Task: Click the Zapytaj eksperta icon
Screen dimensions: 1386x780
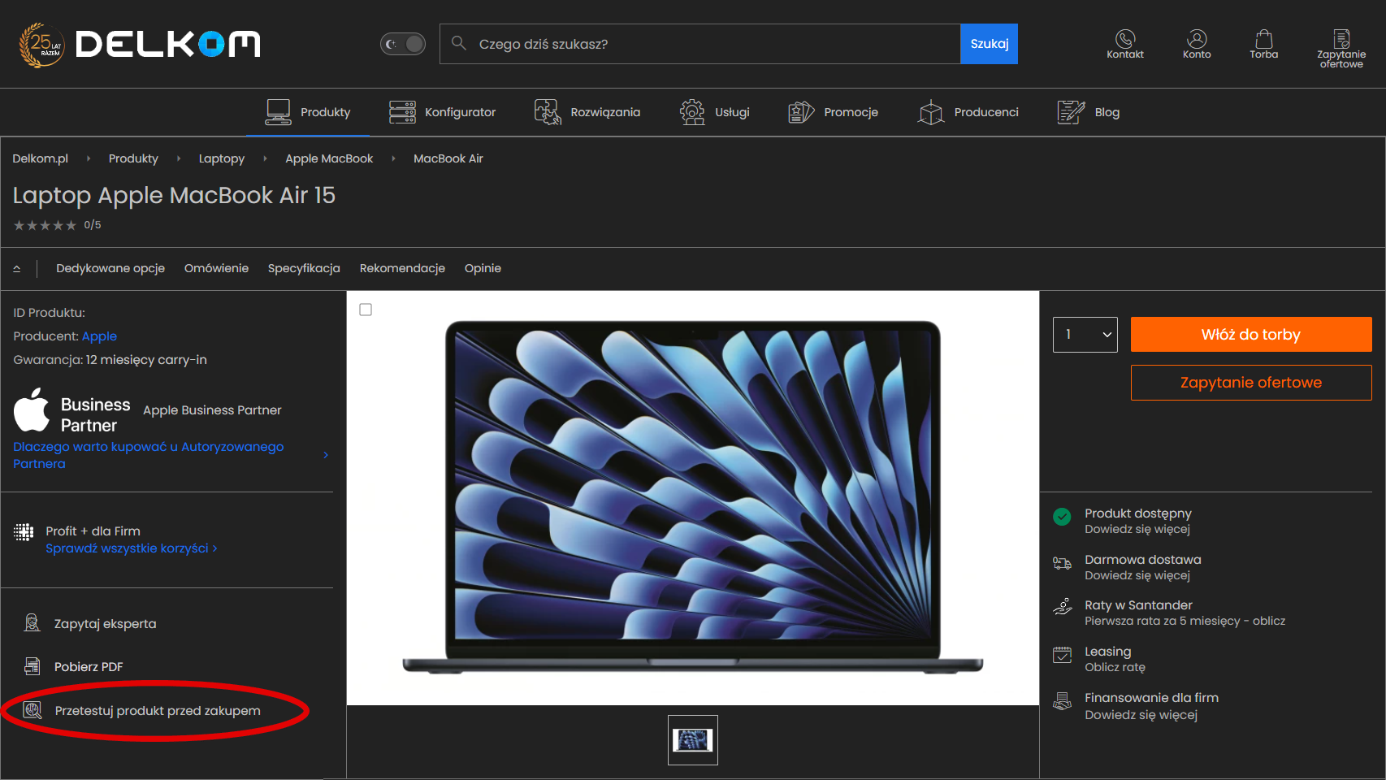Action: [32, 623]
